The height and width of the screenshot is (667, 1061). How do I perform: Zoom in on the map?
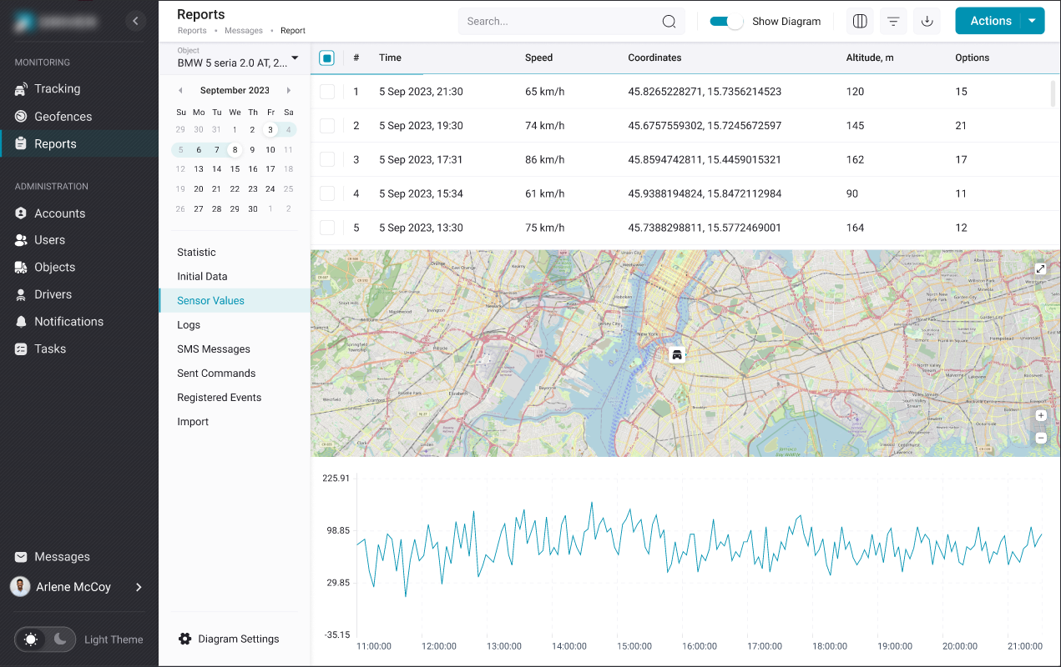(1040, 415)
